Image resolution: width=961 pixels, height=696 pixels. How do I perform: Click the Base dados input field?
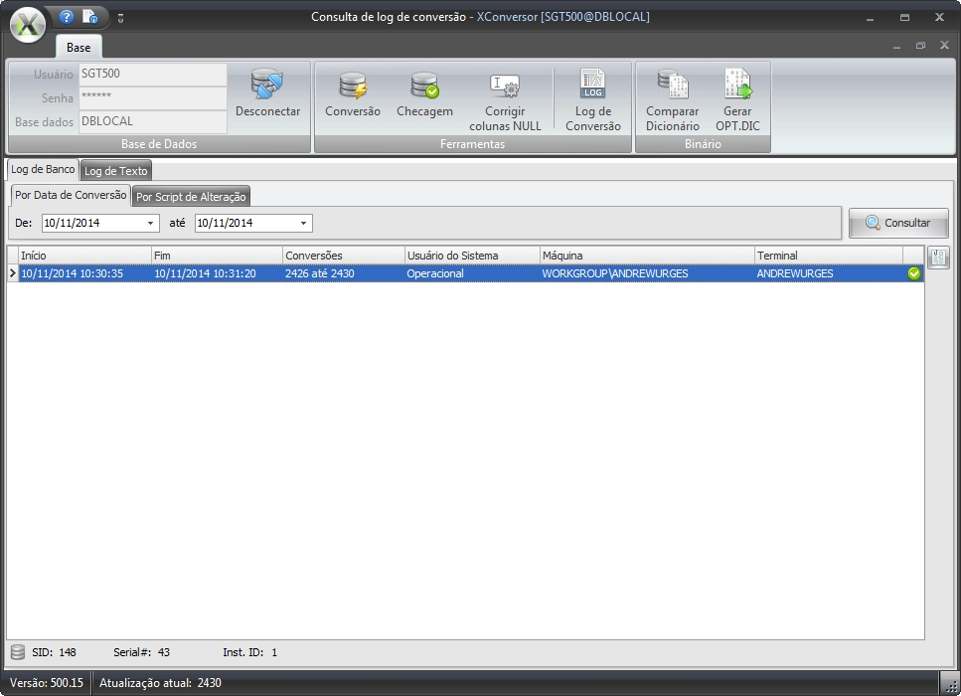coord(152,121)
